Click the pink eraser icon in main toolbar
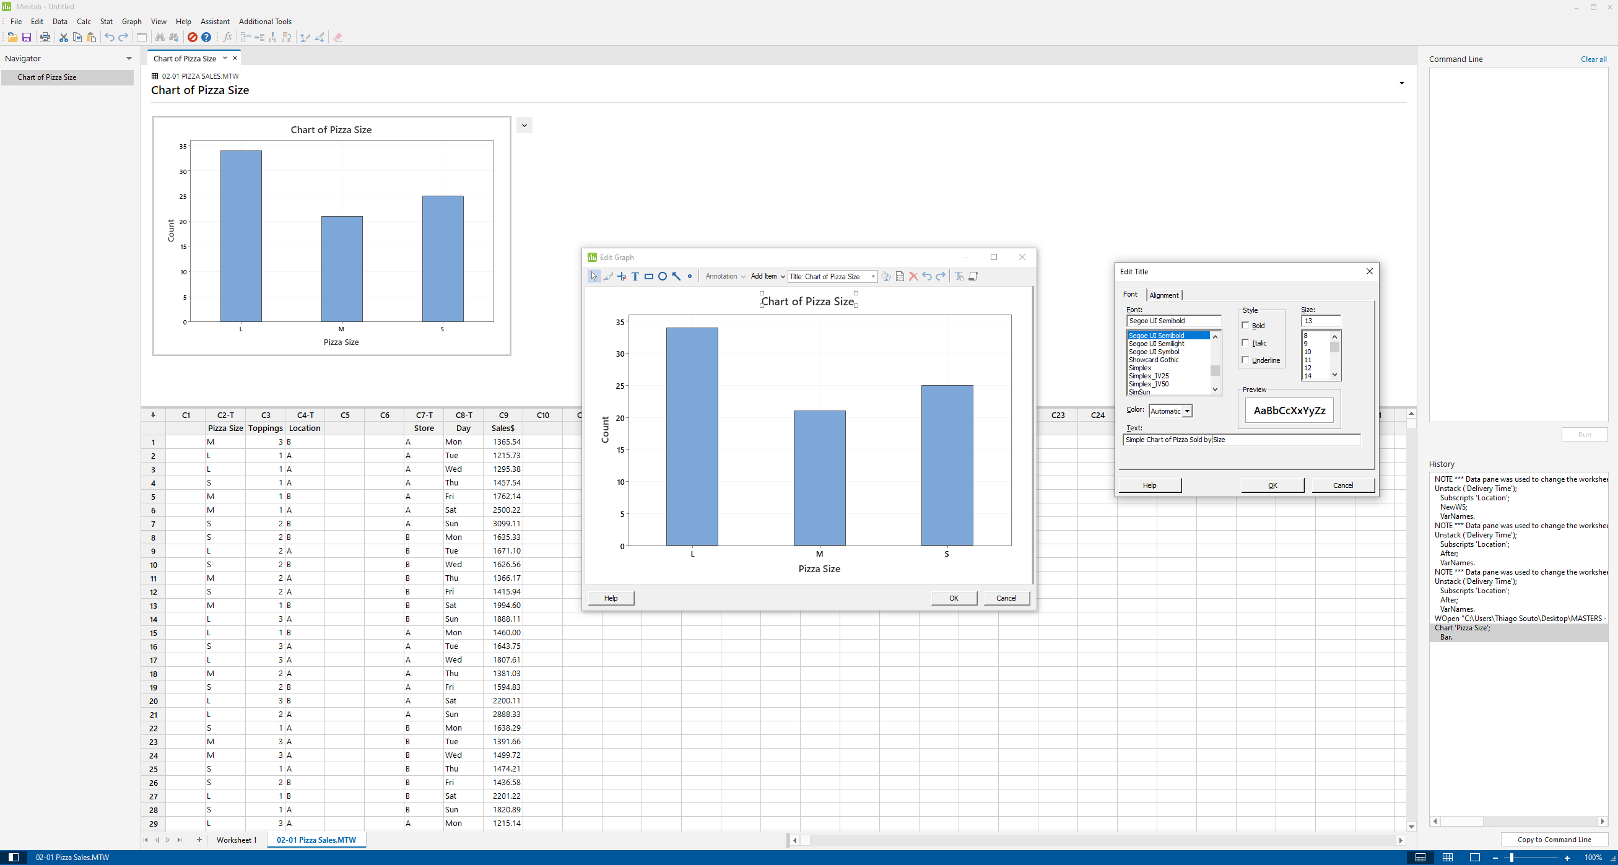 click(338, 38)
